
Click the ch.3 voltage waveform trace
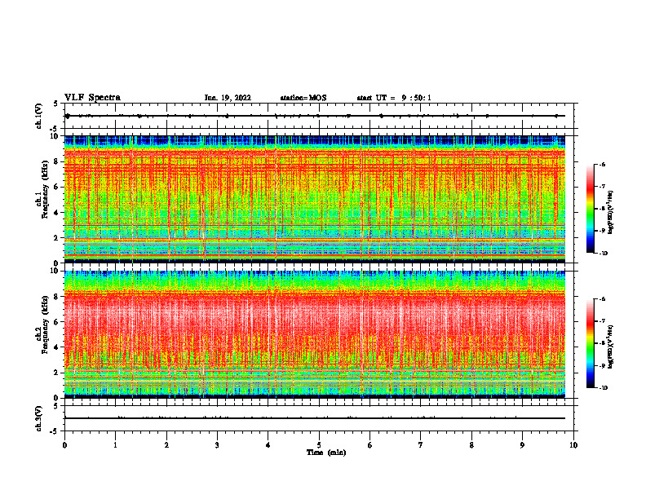(x=315, y=418)
